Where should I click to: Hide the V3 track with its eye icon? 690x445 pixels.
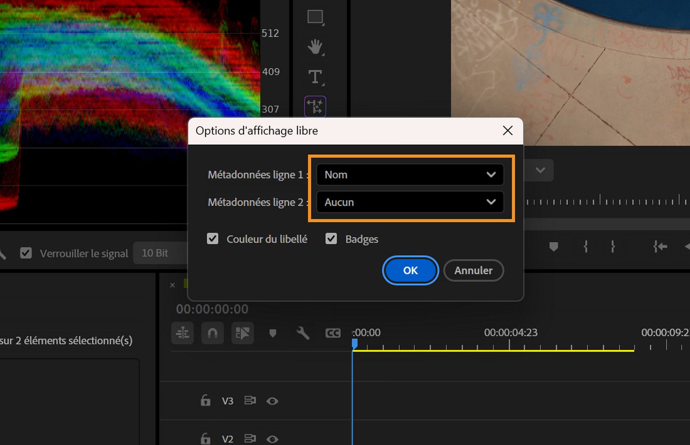click(x=272, y=401)
